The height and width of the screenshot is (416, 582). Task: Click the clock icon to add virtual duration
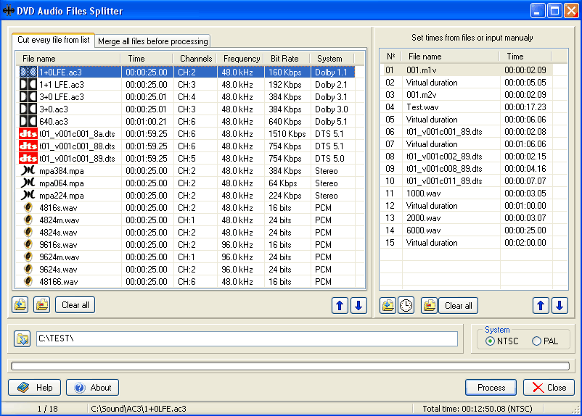pyautogui.click(x=406, y=306)
